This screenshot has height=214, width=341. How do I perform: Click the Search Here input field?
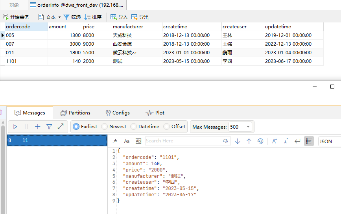183,141
